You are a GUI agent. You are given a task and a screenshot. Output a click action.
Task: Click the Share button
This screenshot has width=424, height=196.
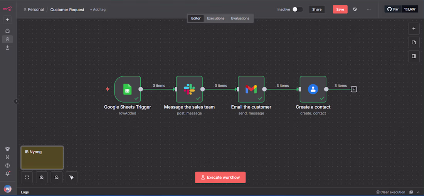[x=316, y=10]
